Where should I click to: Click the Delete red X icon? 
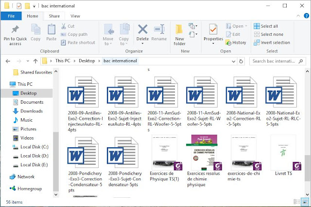[x=142, y=29]
